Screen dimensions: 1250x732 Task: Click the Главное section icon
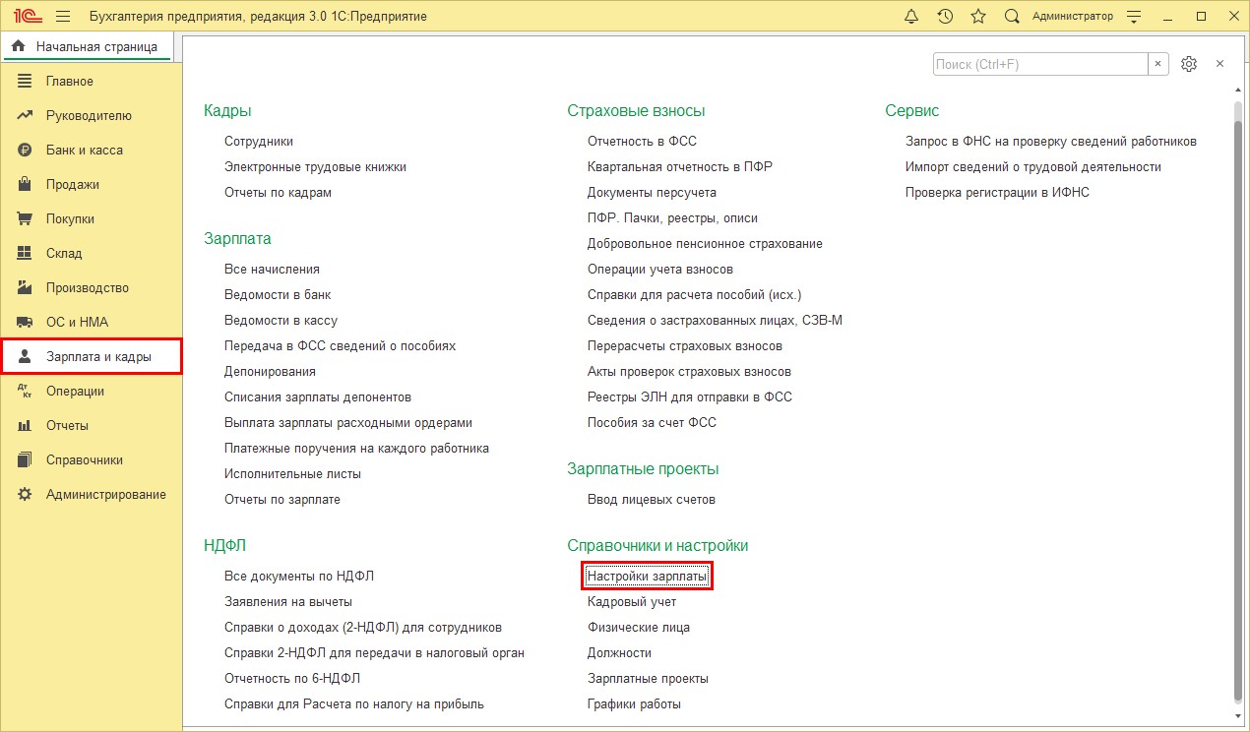(26, 82)
